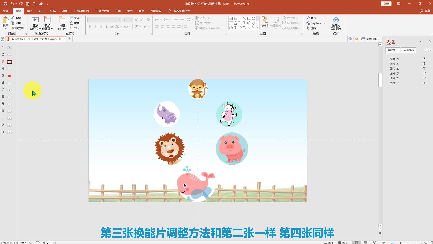The width and height of the screenshot is (433, 244).
Task: Toggle visibility of 图片 19
Action: pos(424,83)
